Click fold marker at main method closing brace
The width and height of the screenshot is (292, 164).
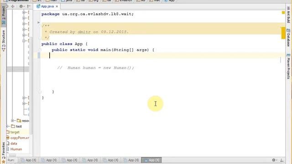tap(40, 92)
